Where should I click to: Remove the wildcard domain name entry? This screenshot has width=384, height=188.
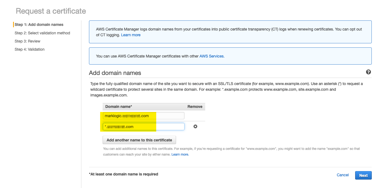195,126
